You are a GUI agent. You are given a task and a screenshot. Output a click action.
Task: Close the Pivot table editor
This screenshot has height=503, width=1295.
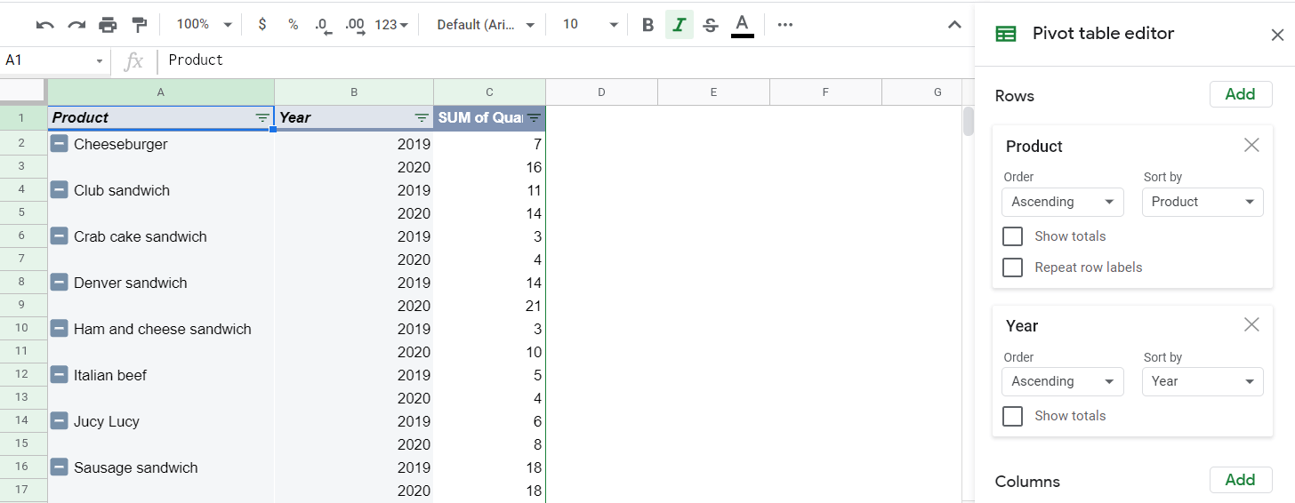click(1277, 35)
